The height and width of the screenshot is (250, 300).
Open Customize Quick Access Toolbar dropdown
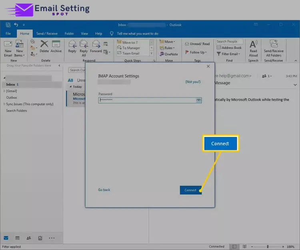24,25
